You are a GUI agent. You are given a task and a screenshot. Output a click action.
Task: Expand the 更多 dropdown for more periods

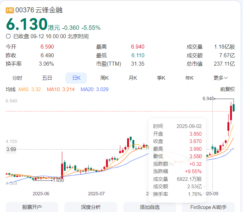click(x=220, y=78)
